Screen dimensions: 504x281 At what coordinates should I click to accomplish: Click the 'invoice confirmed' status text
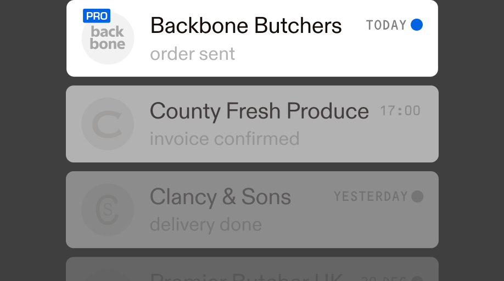pos(225,139)
